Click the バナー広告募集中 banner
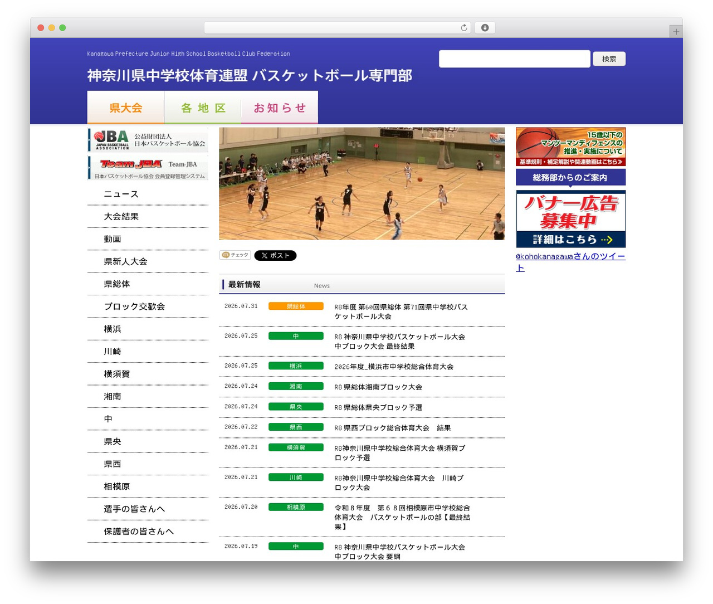The image size is (713, 604). click(570, 219)
